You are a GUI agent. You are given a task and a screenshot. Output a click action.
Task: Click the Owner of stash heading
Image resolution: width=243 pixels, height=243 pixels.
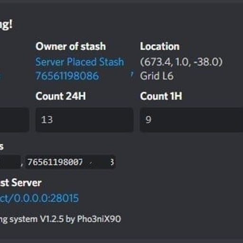coord(71,47)
